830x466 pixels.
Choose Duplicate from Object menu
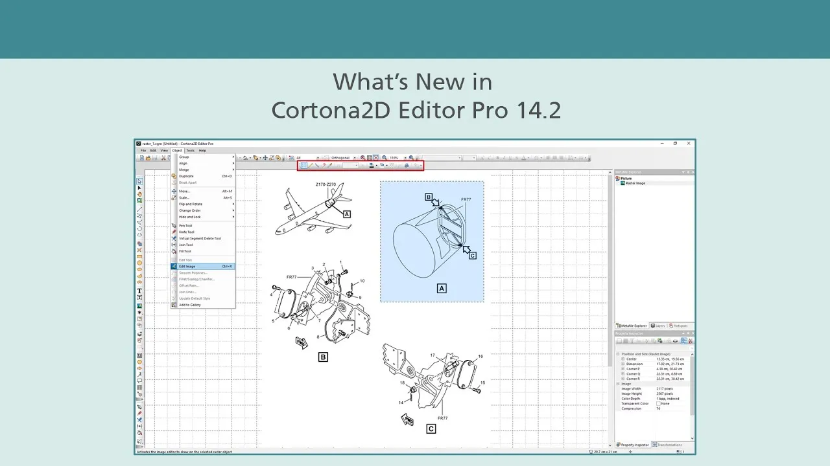click(203, 176)
